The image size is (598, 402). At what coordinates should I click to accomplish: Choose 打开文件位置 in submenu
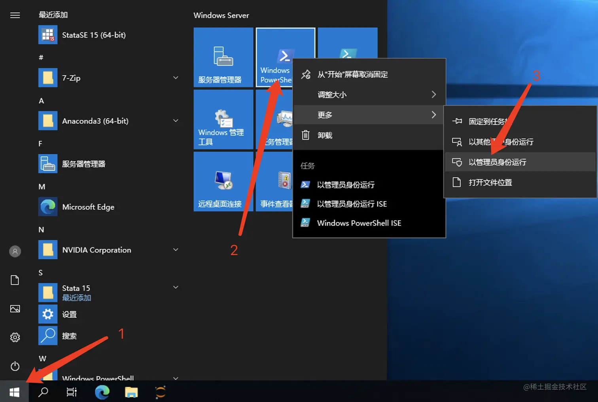(x=520, y=182)
